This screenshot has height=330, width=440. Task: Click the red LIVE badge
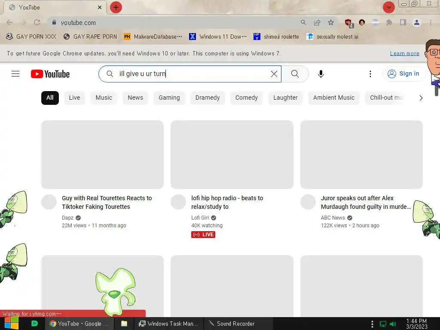point(203,235)
